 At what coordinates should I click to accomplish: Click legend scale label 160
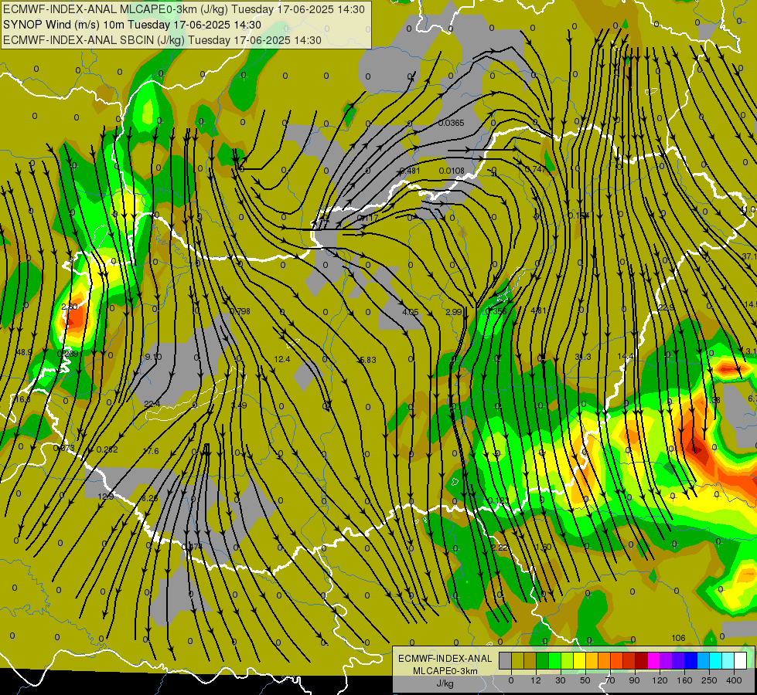click(x=684, y=680)
